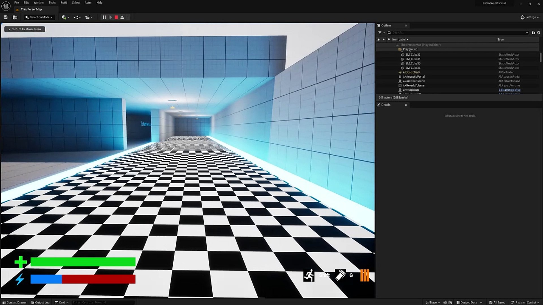Viewport: 543px width, 305px height.
Task: Open the Cmd console type dropdown
Action: [x=62, y=302]
